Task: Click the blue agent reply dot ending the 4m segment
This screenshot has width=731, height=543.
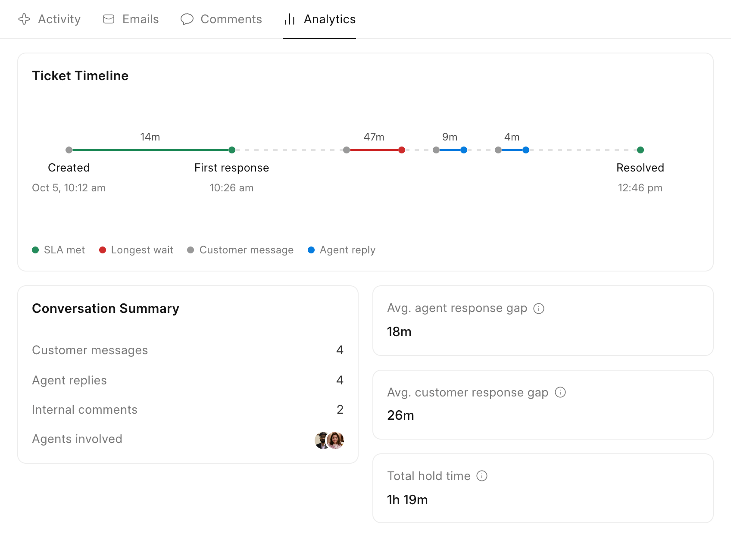Action: point(526,150)
